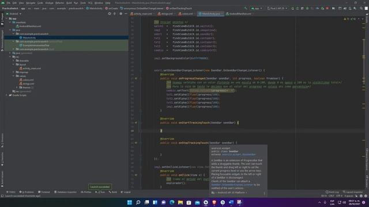
Task: Expand the drawable folder
Action: (x=13, y=60)
